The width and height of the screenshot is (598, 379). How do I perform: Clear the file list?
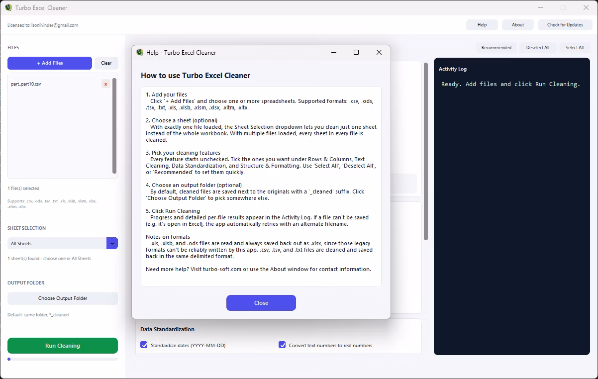click(x=106, y=63)
